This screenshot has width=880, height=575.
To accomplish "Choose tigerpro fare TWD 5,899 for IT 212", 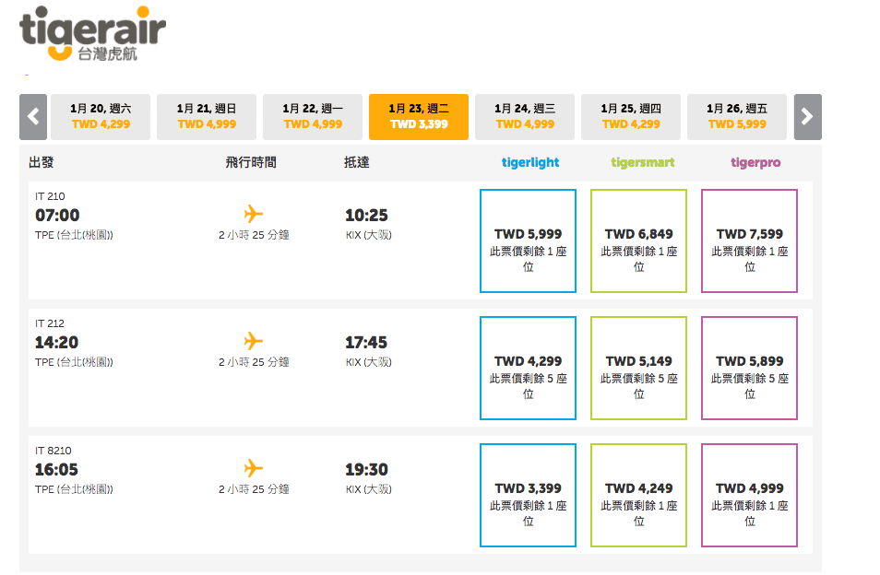I will tap(749, 368).
